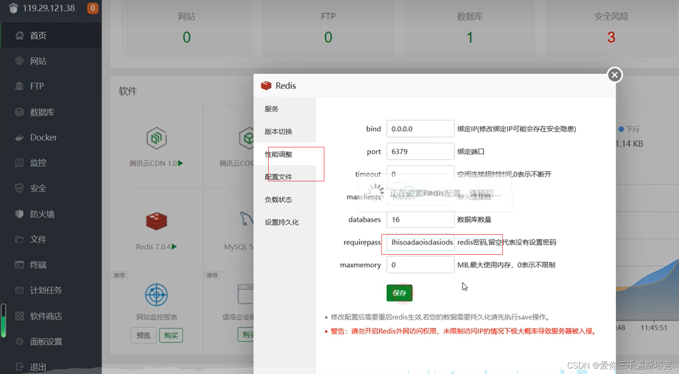Click the database icon beside 数据库
This screenshot has width=679, height=374.
coord(19,112)
